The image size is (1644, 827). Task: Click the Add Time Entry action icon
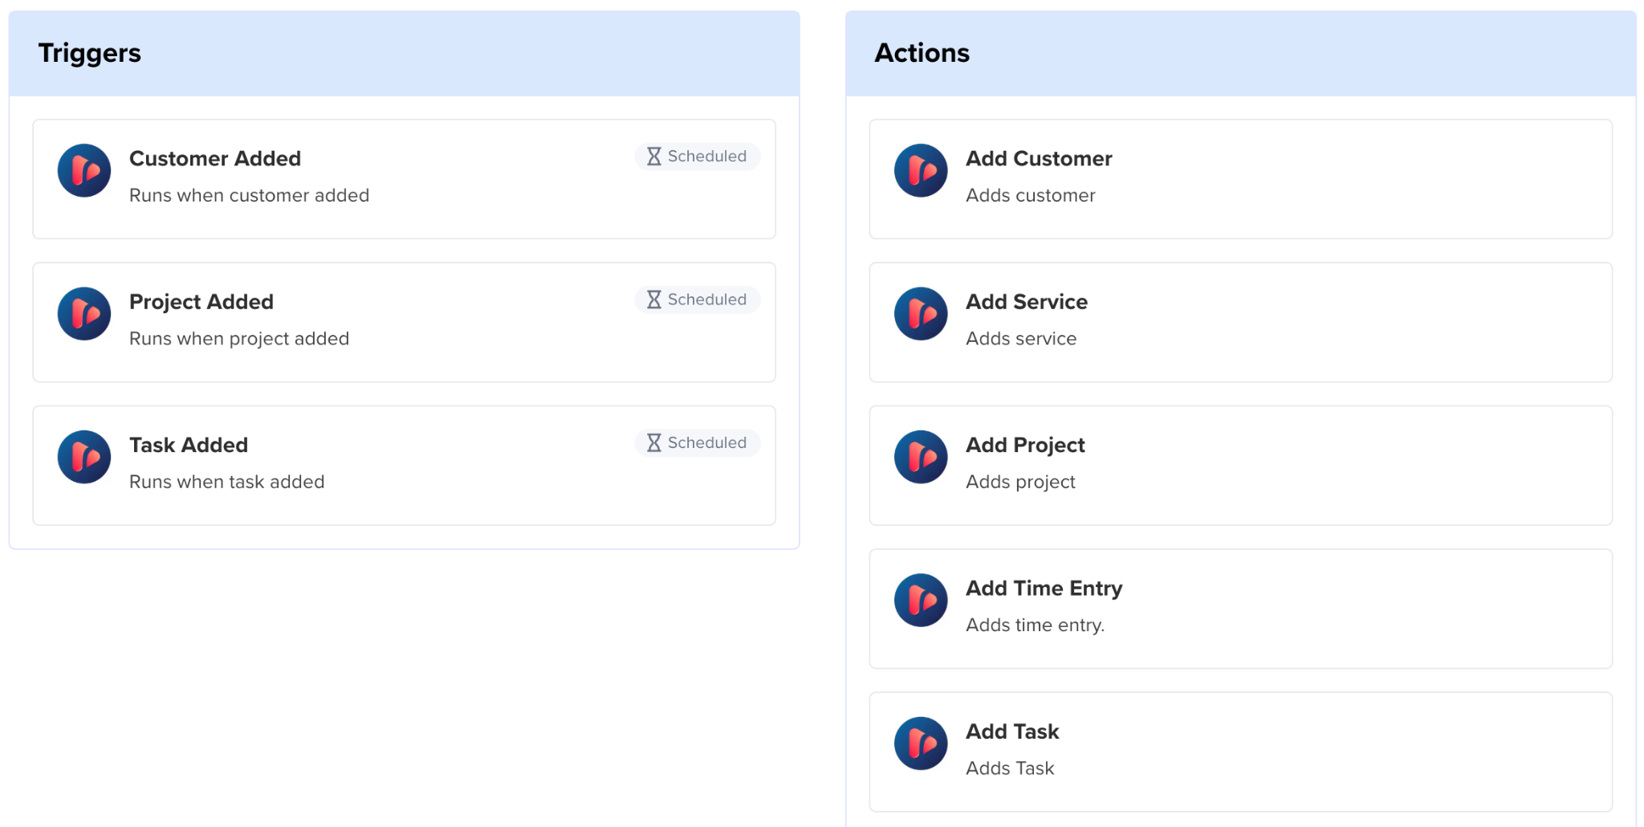921,600
